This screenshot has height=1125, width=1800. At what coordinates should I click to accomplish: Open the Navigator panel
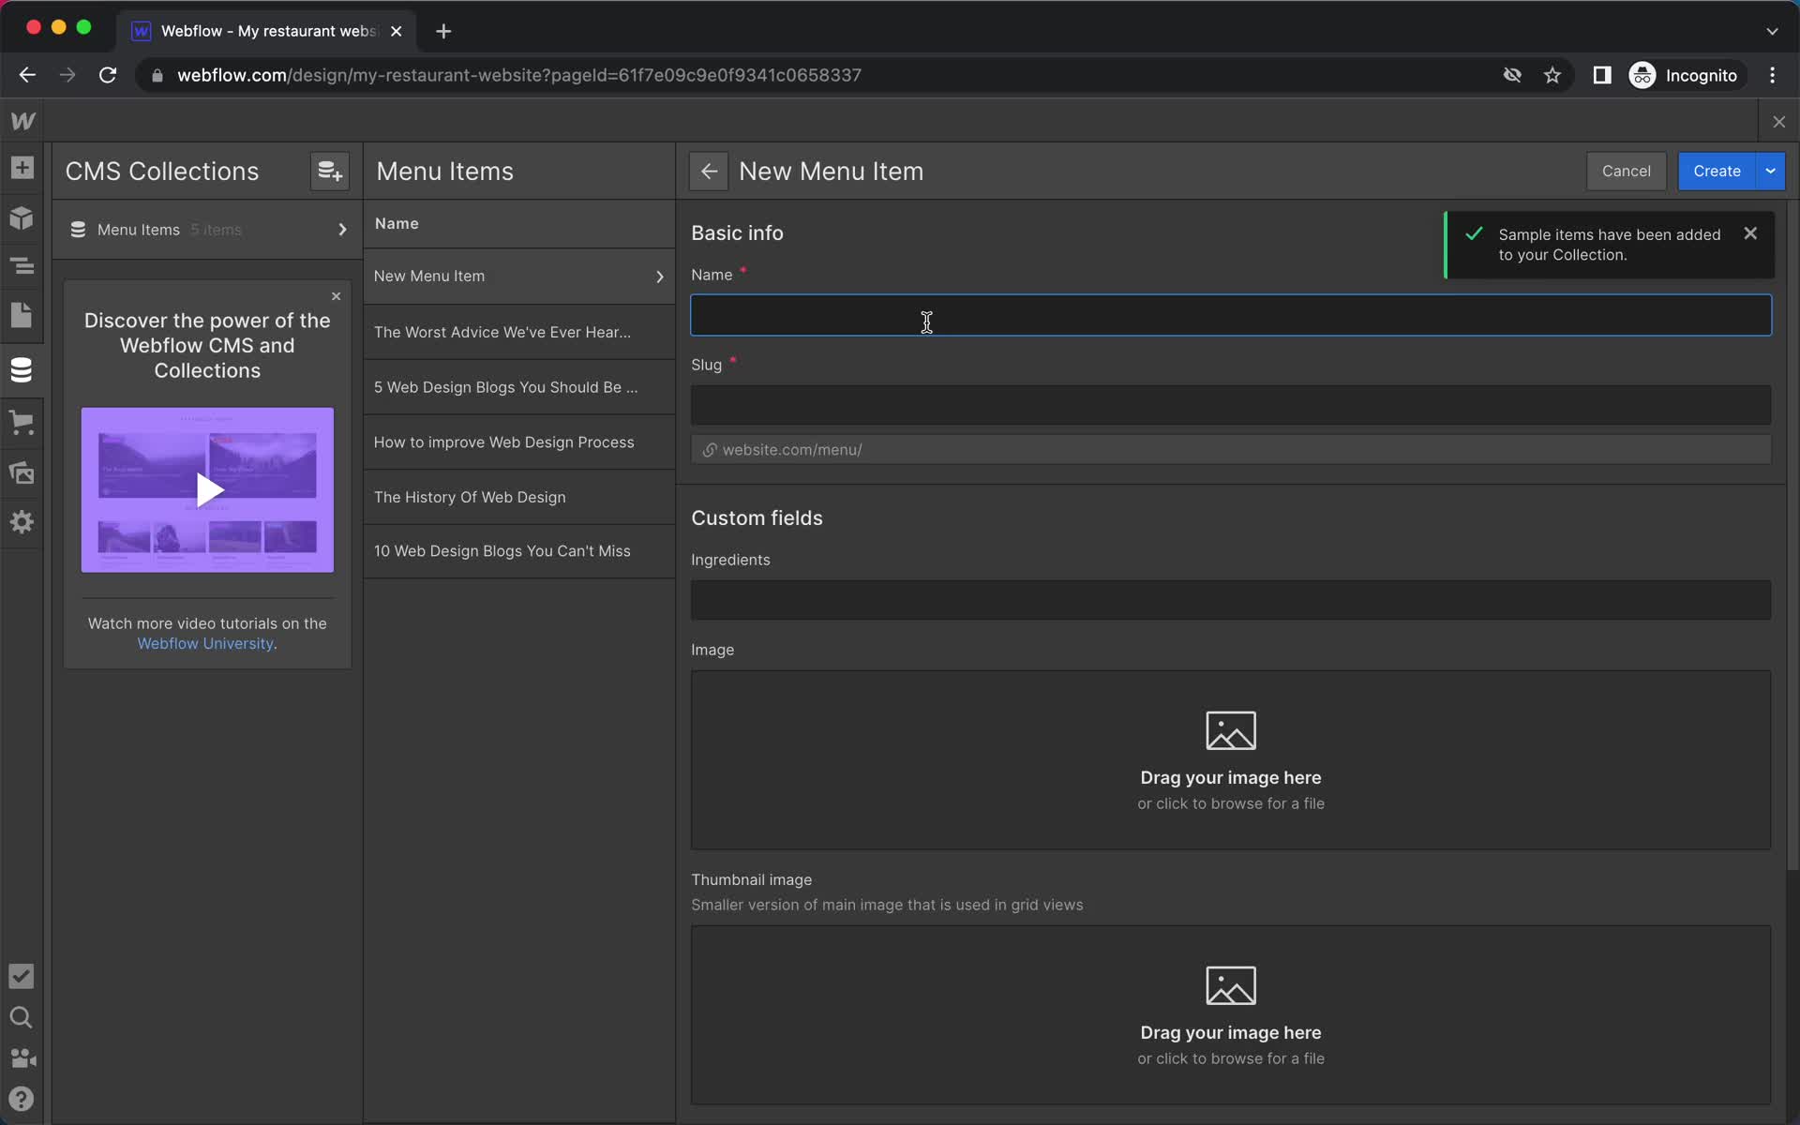22,266
